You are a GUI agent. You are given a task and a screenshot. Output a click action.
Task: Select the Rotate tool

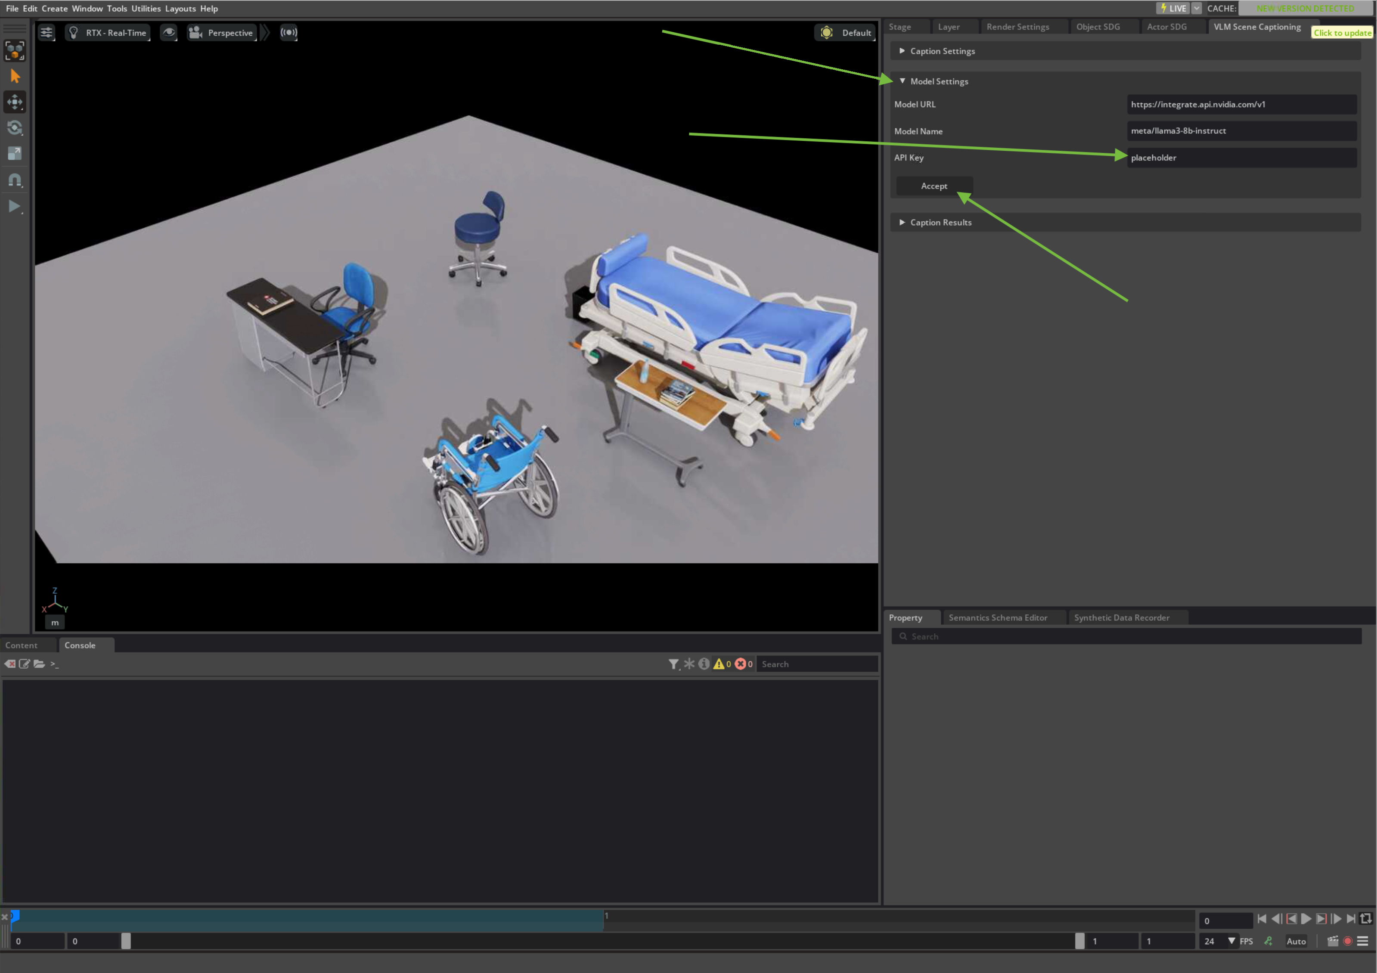coord(15,128)
